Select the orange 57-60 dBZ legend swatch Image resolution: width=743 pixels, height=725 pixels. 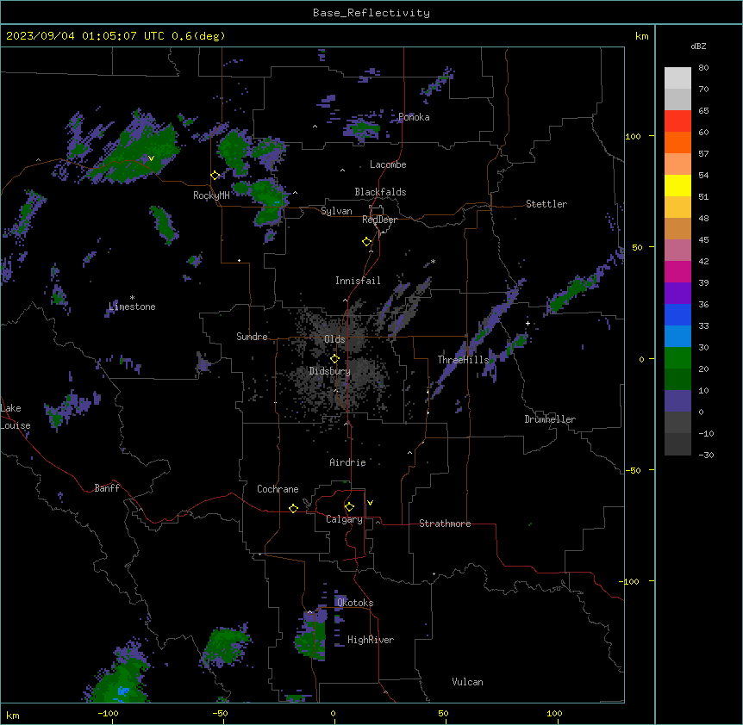click(x=677, y=142)
